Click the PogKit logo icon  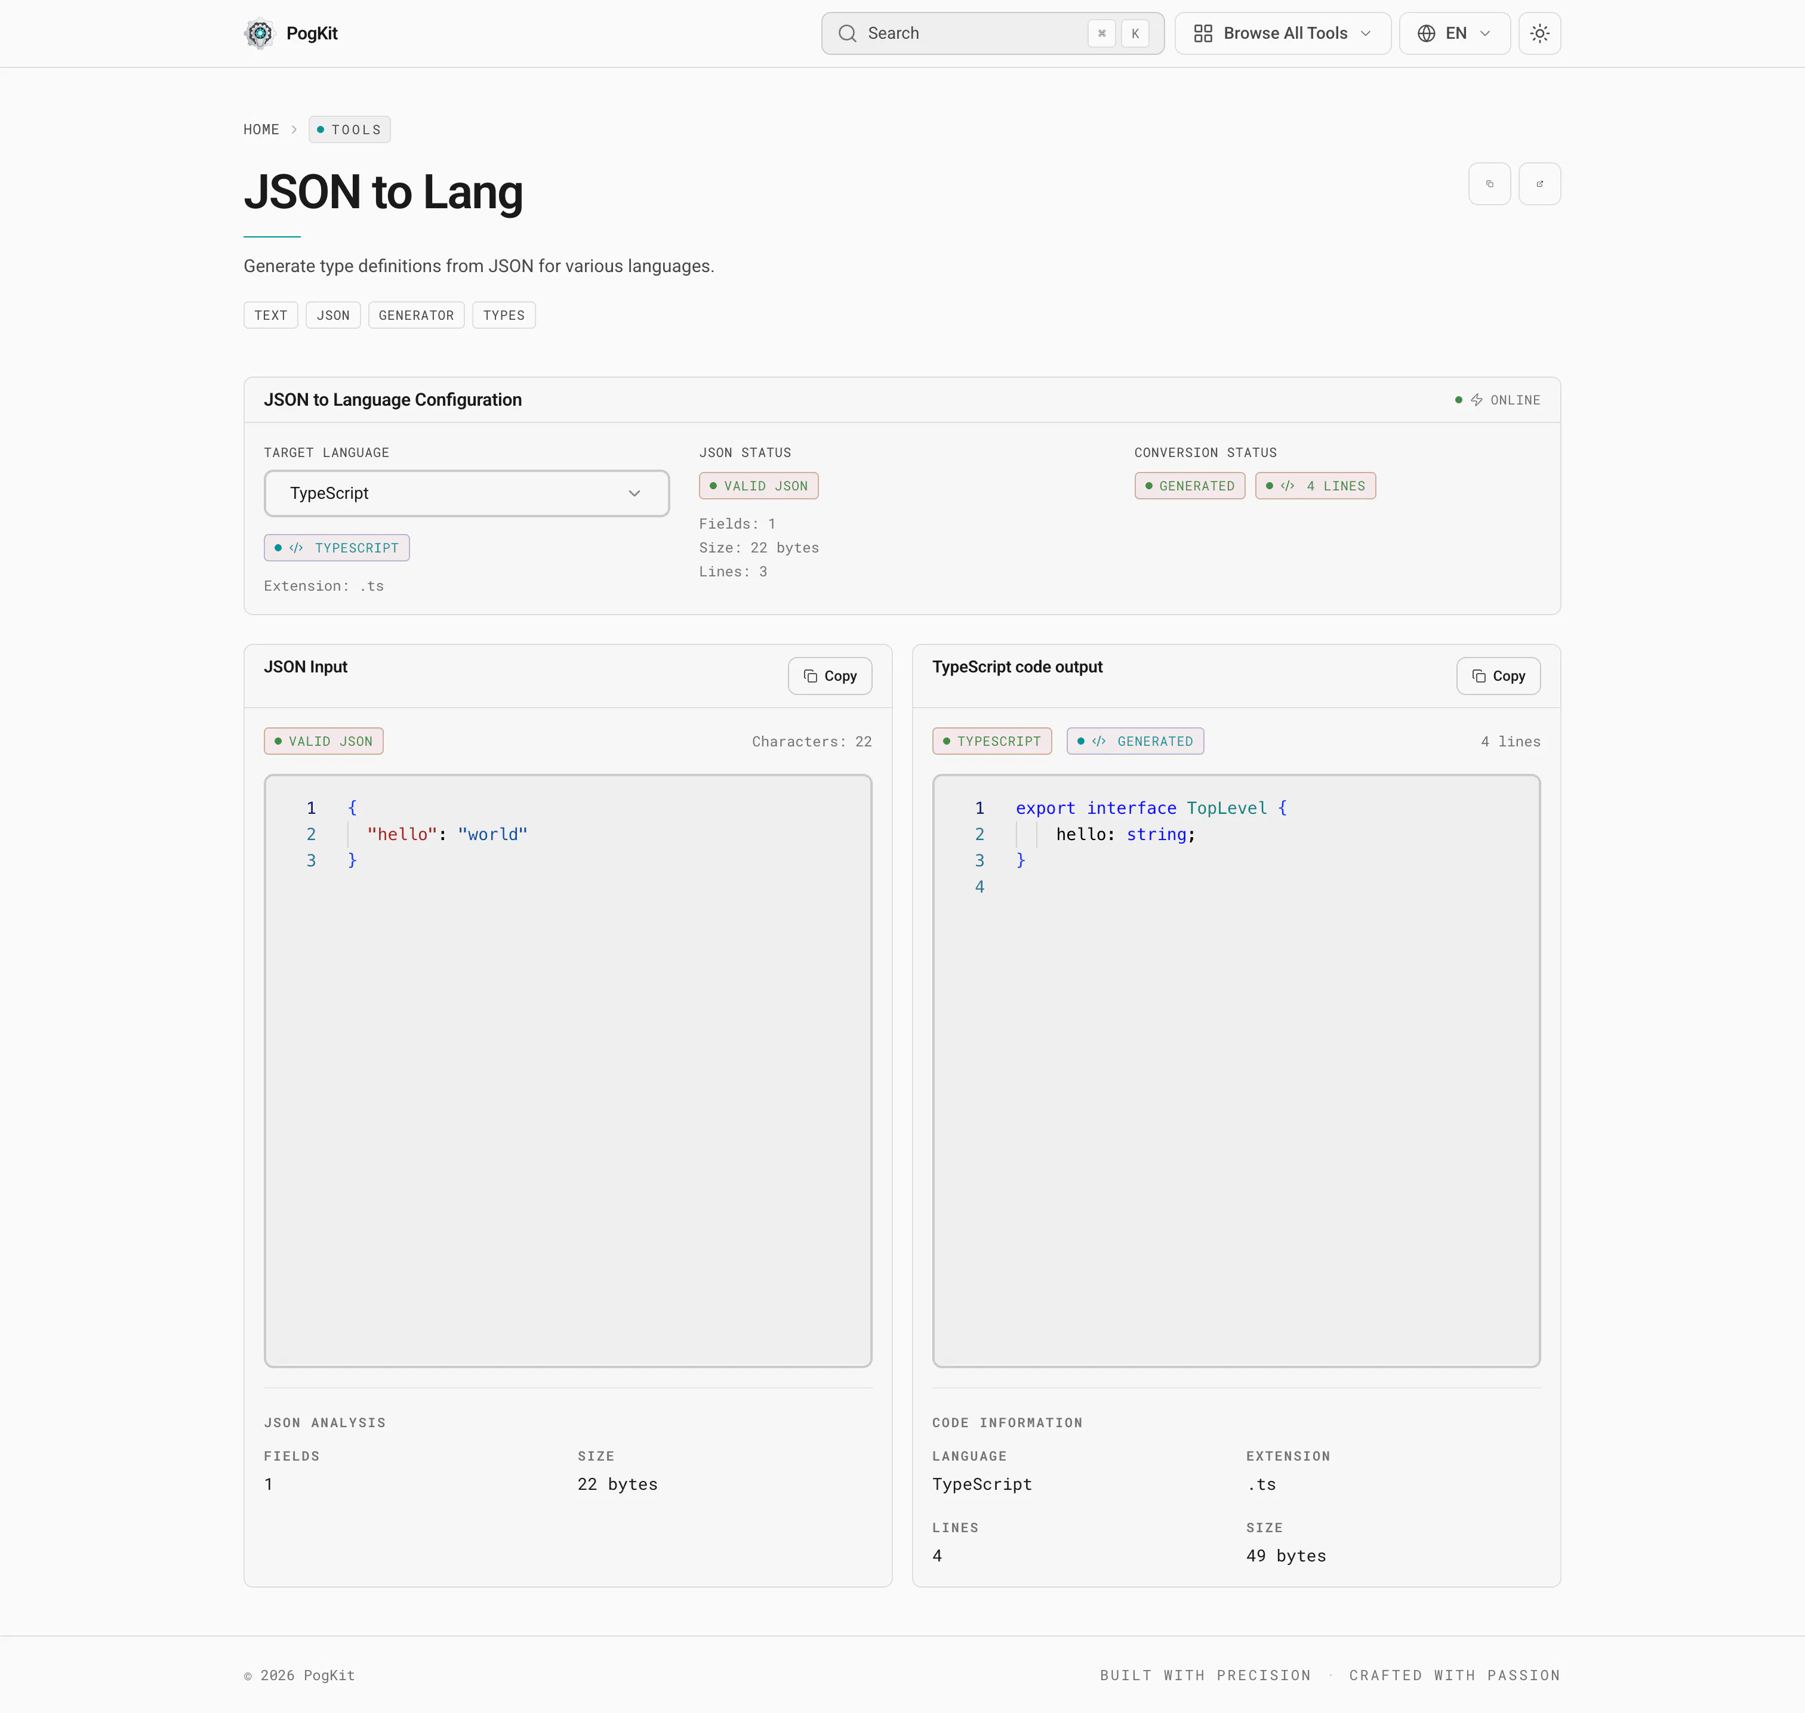pos(260,34)
